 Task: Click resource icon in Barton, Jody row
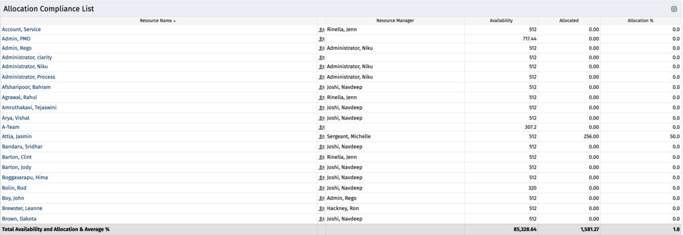click(322, 167)
